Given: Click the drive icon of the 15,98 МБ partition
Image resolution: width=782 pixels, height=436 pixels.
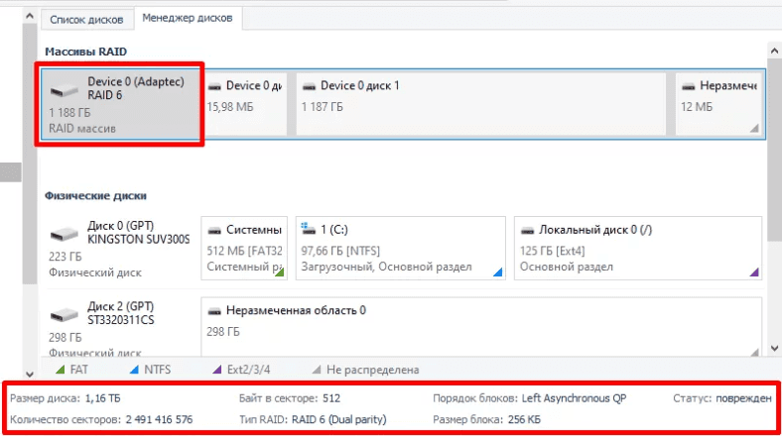Looking at the screenshot, I should 214,86.
